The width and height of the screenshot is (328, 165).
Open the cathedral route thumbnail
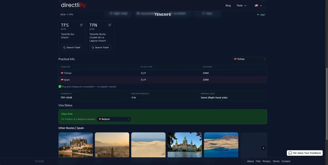[76, 145]
